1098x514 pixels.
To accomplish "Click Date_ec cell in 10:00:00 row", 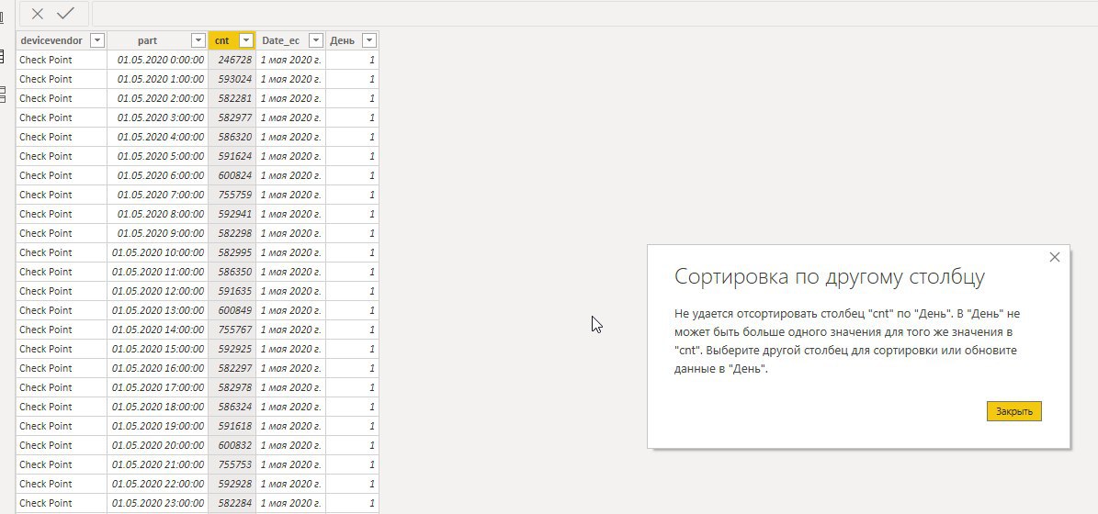I will (x=290, y=252).
